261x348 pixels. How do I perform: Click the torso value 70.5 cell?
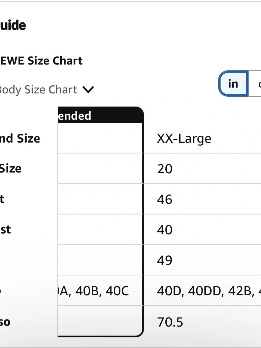tap(170, 322)
